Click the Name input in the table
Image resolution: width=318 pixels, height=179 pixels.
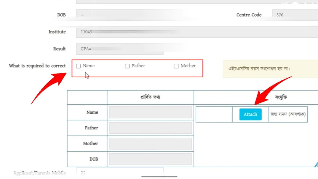(x=150, y=112)
